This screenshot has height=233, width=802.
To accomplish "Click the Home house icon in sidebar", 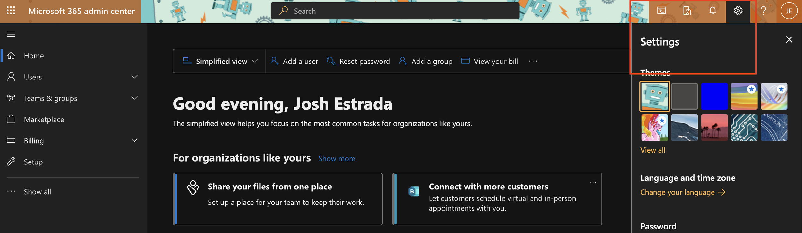I will pyautogui.click(x=11, y=55).
